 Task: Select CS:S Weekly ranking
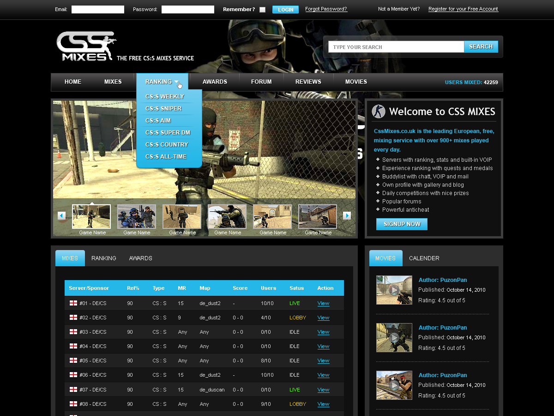tap(165, 97)
